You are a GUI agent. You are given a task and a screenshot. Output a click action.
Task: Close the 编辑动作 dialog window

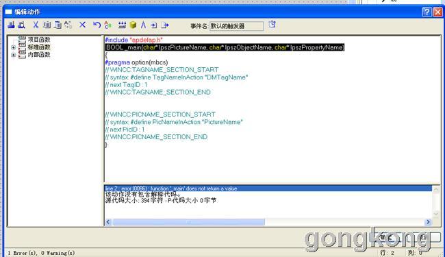pos(437,12)
